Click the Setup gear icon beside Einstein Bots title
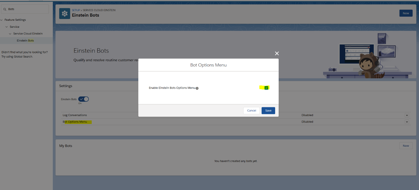The image size is (419, 190). pyautogui.click(x=64, y=13)
